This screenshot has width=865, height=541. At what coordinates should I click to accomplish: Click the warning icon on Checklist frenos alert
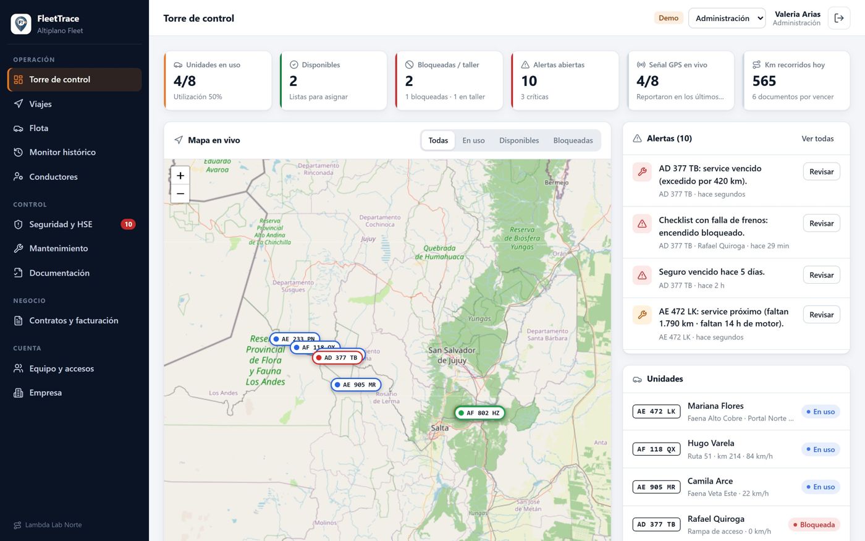642,224
